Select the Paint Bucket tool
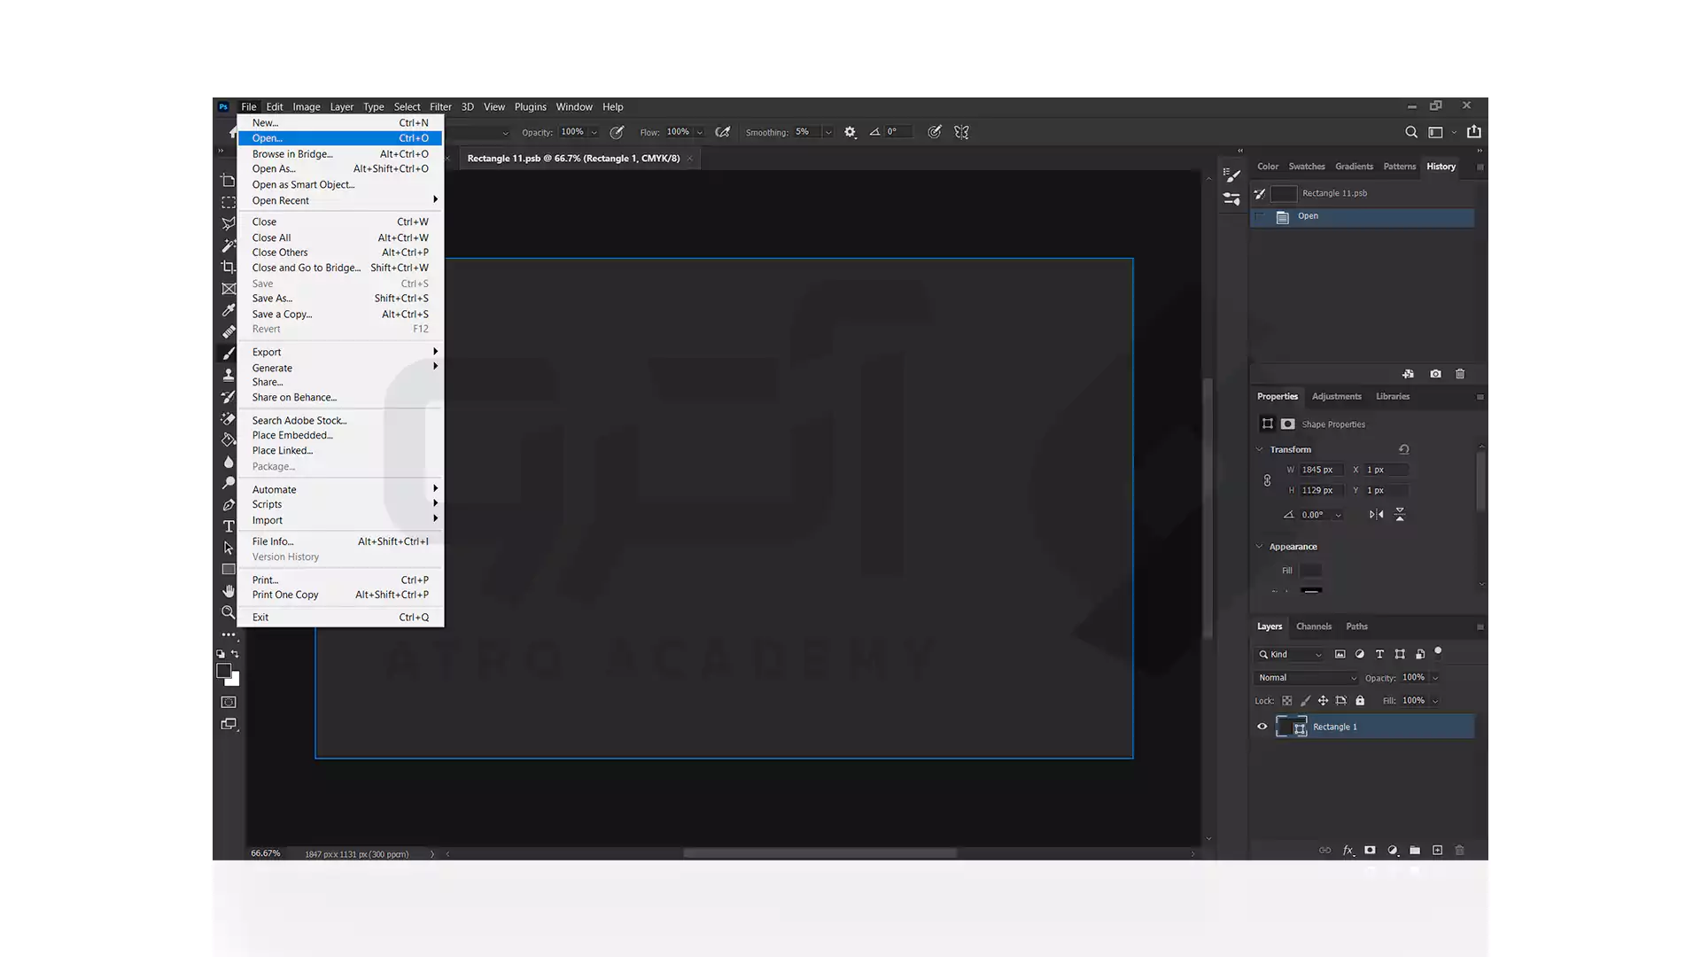Image resolution: width=1701 pixels, height=957 pixels. [229, 440]
